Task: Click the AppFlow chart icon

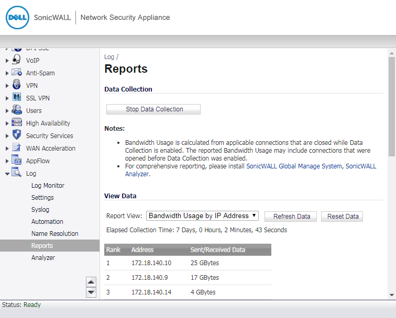Action: click(17, 160)
